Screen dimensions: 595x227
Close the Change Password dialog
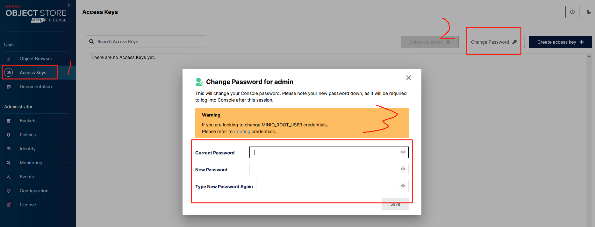click(x=409, y=78)
